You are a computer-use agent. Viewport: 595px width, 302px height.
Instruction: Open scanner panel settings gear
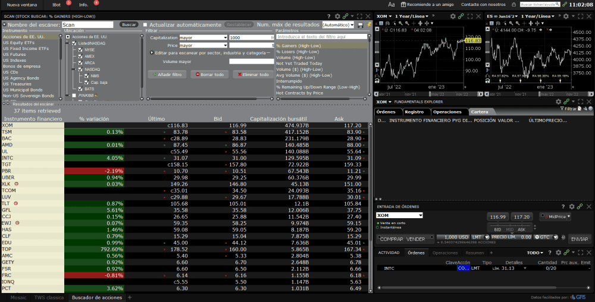click(337, 16)
